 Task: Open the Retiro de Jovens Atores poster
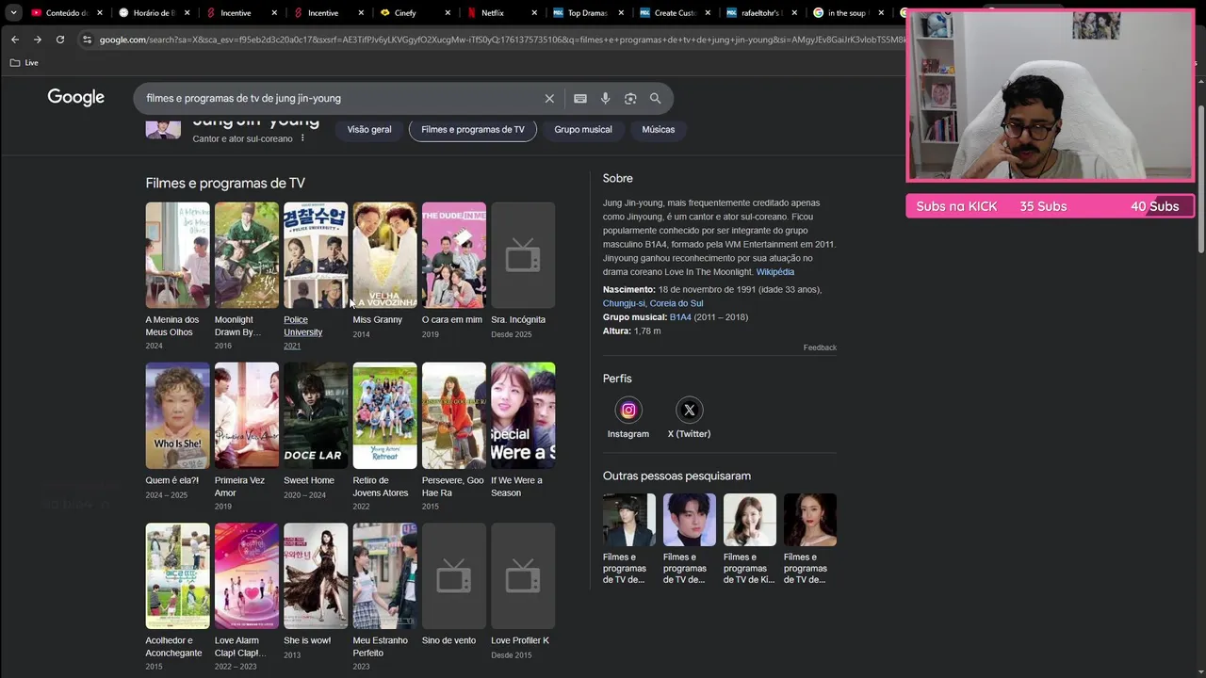click(384, 415)
